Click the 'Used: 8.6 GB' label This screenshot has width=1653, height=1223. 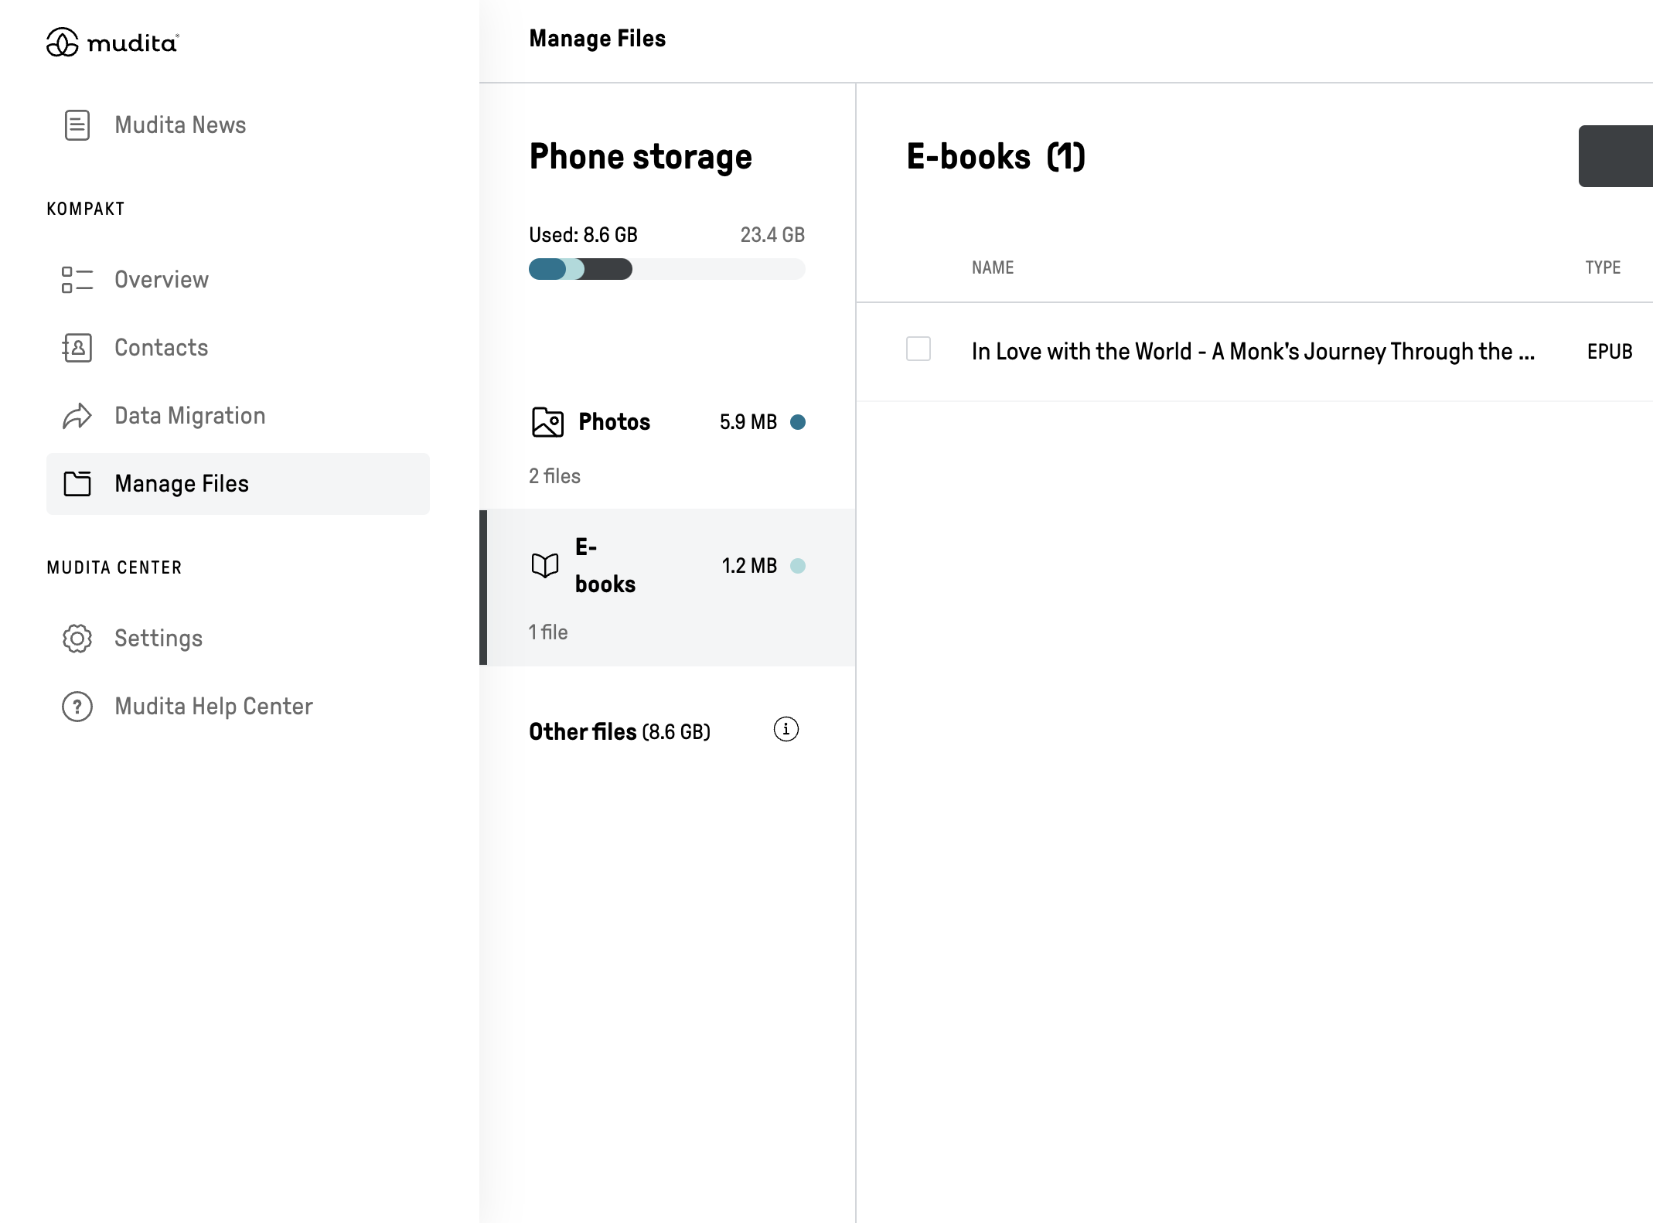(x=583, y=235)
